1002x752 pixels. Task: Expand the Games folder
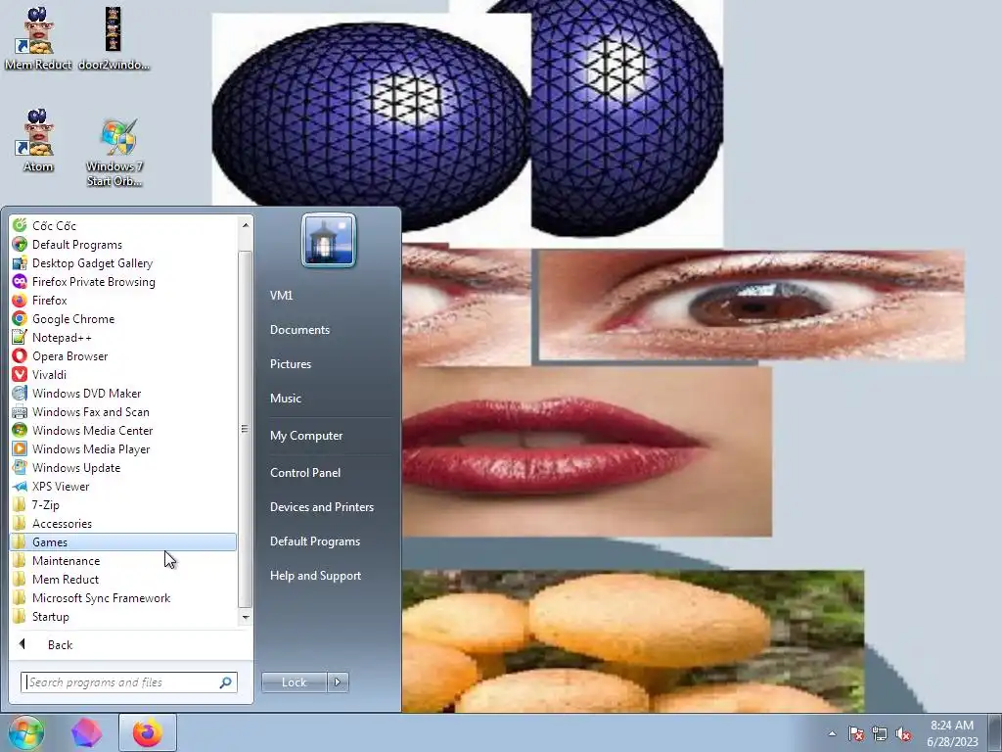[x=123, y=541]
